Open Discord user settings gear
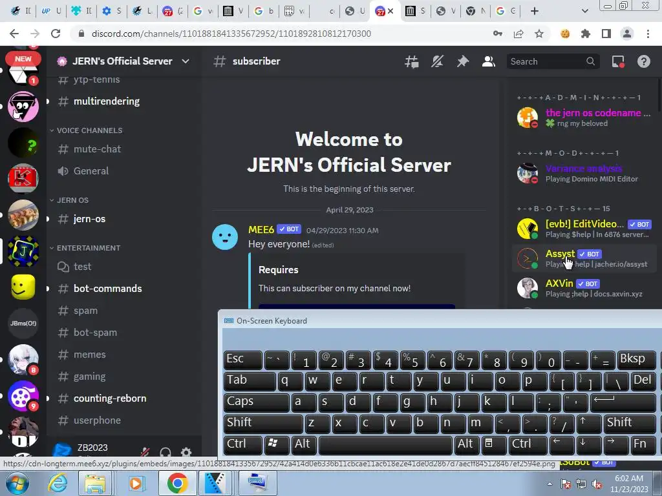The height and width of the screenshot is (496, 662). 186,452
